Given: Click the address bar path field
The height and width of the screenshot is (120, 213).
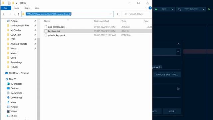Looking at the screenshot, I should 67,14.
